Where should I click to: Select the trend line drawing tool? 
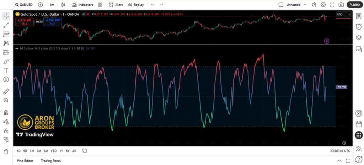(6, 25)
